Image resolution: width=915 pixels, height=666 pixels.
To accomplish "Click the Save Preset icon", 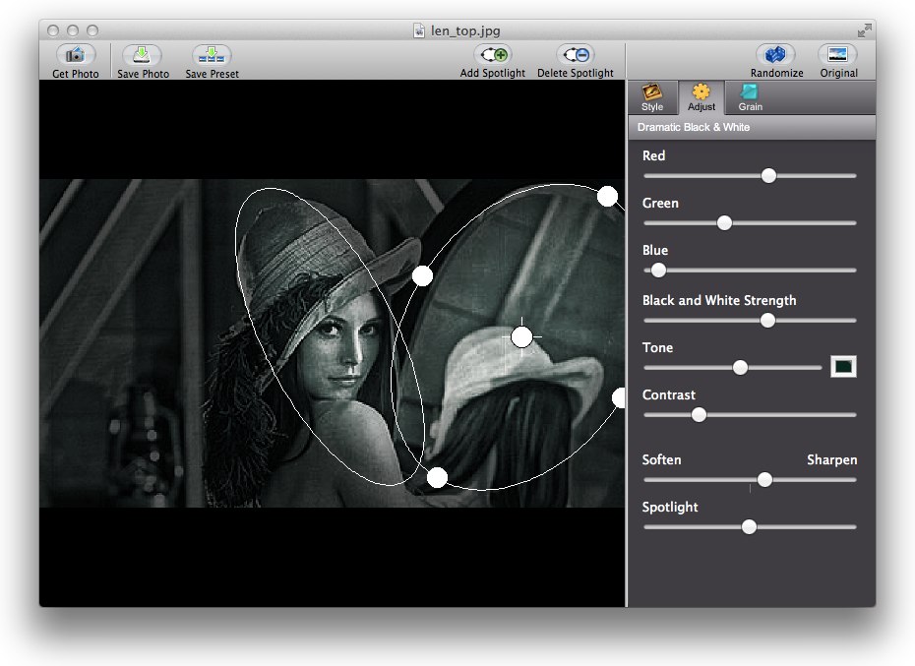I will (x=212, y=56).
